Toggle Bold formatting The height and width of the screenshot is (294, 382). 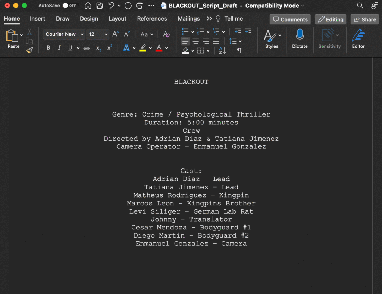point(48,48)
